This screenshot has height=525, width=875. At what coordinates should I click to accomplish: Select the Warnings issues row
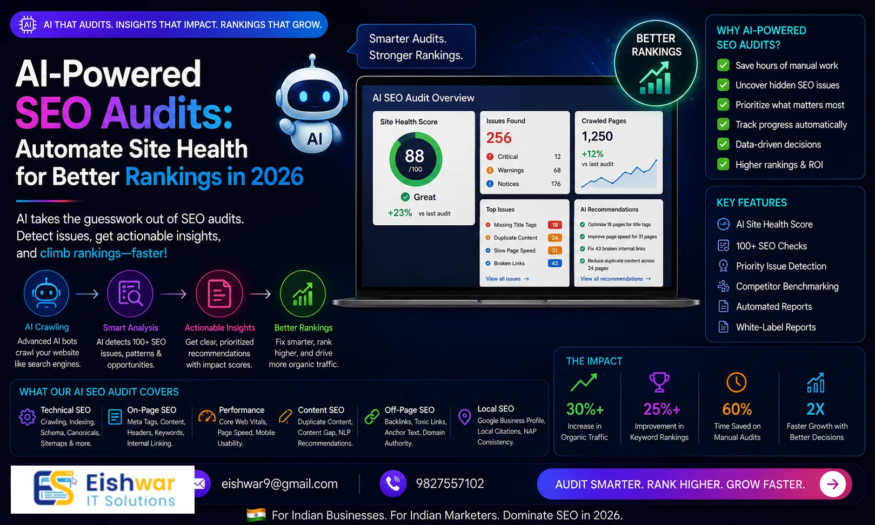524,170
